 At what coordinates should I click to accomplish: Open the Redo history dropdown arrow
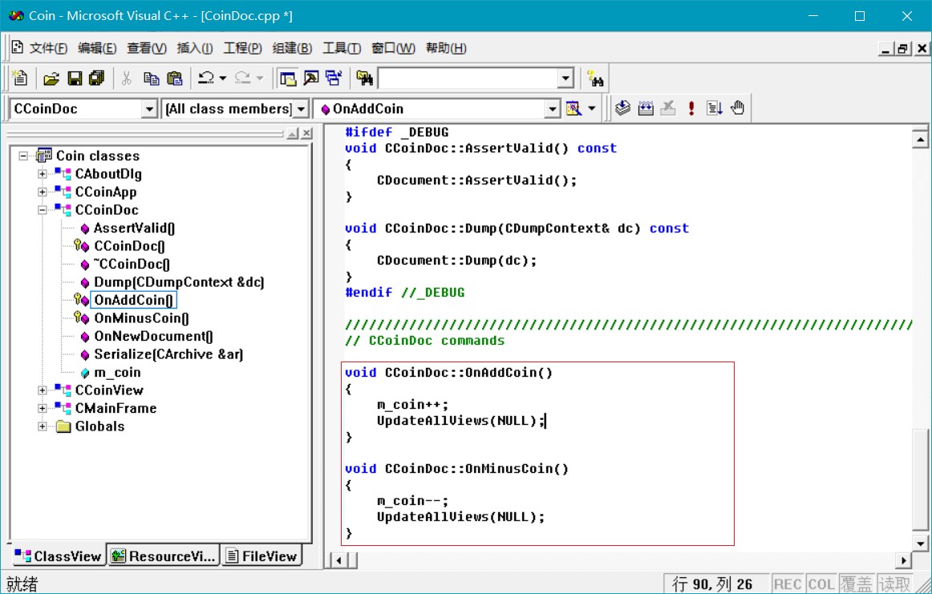(260, 78)
